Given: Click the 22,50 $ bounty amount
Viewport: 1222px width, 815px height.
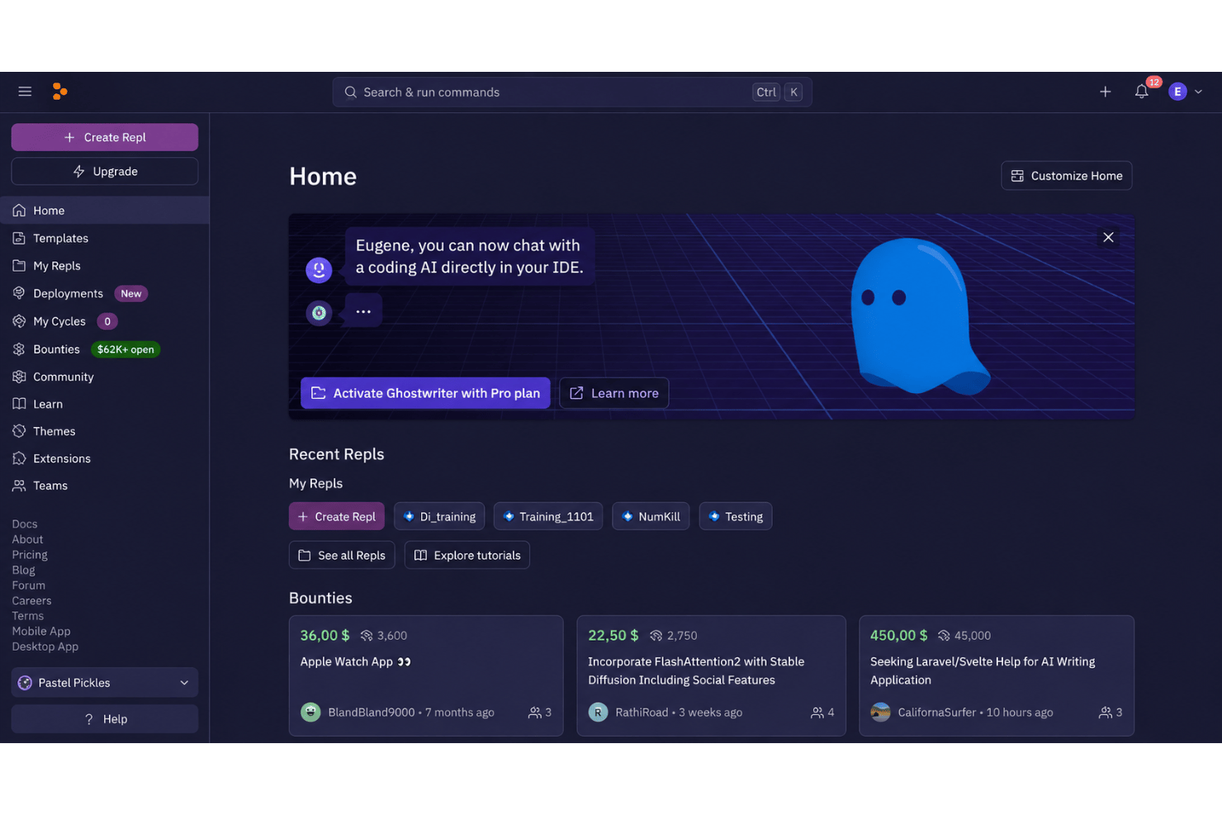Looking at the screenshot, I should click(613, 636).
